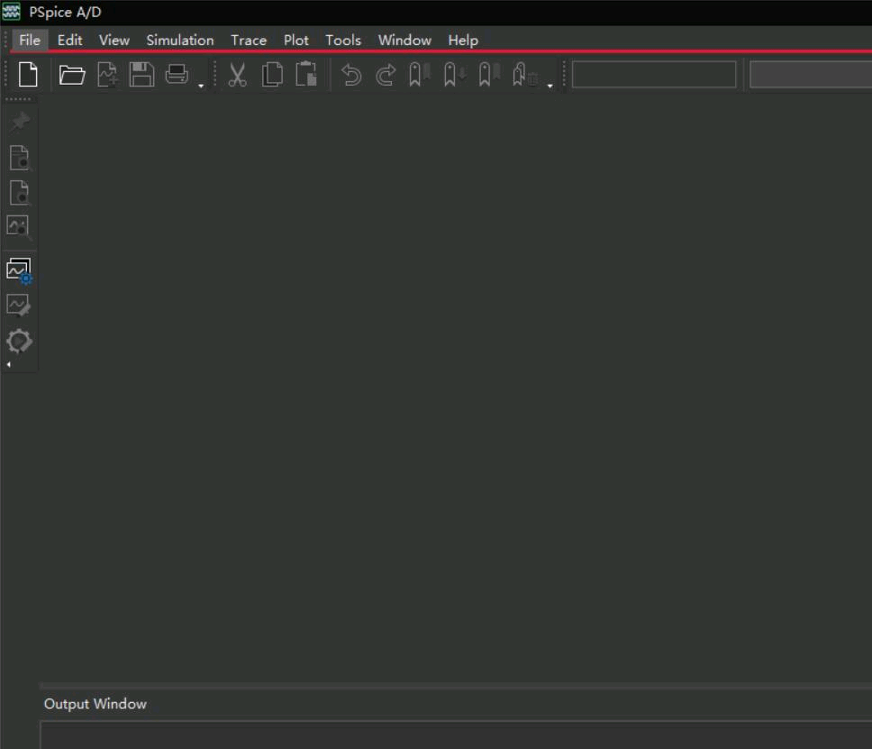Click the gear settings icon in sidebar
This screenshot has width=872, height=749.
pos(19,341)
